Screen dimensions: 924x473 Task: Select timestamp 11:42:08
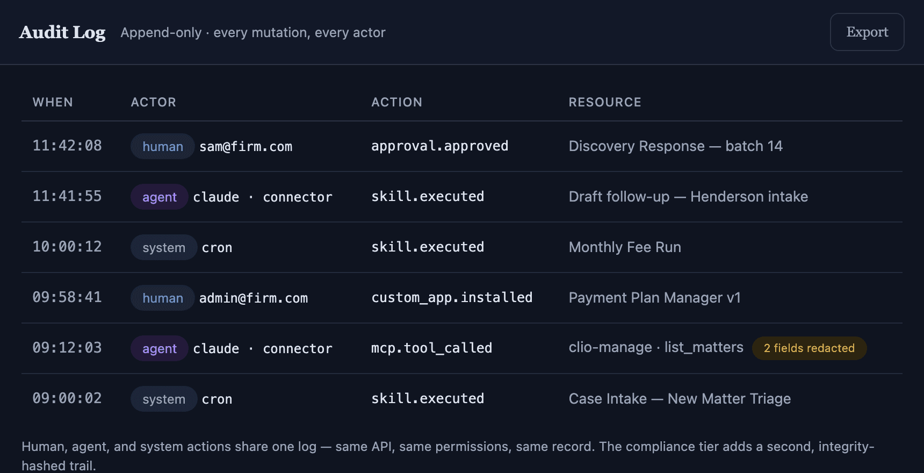[67, 146]
